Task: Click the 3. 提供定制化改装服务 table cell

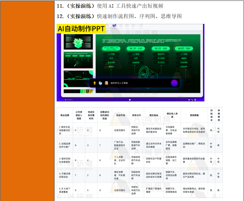Action: click(65, 160)
